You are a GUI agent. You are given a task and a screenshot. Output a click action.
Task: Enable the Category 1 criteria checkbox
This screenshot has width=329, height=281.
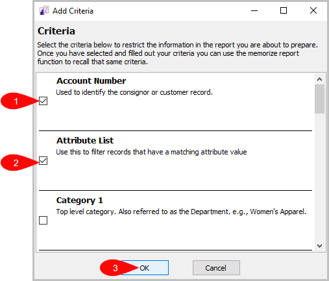43,221
